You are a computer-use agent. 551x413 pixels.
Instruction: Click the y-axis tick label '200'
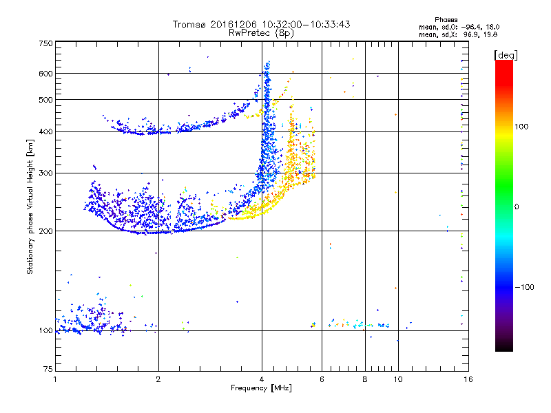46,231
